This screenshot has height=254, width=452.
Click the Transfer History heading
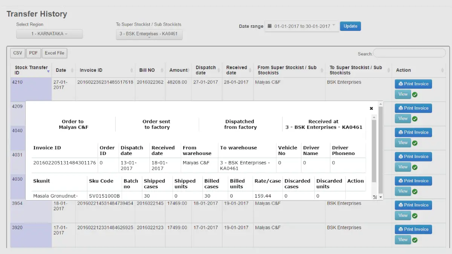(x=37, y=14)
